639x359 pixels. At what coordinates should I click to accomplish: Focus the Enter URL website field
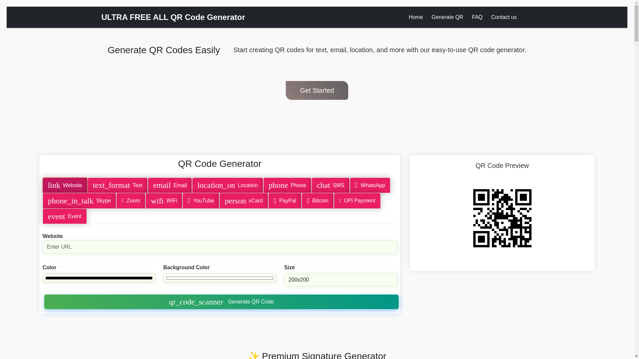(220, 247)
